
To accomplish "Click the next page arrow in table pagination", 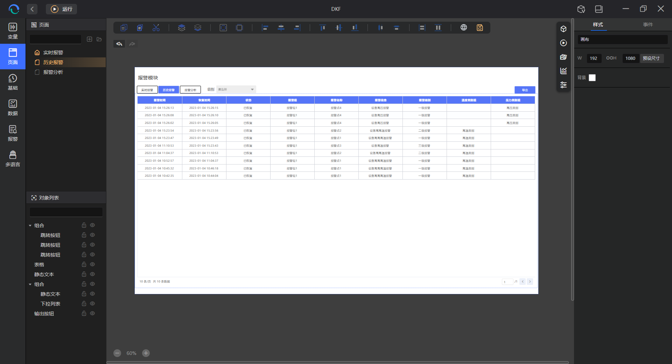I will pyautogui.click(x=530, y=281).
